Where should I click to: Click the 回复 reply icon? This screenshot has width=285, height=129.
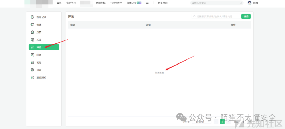[x=32, y=55]
